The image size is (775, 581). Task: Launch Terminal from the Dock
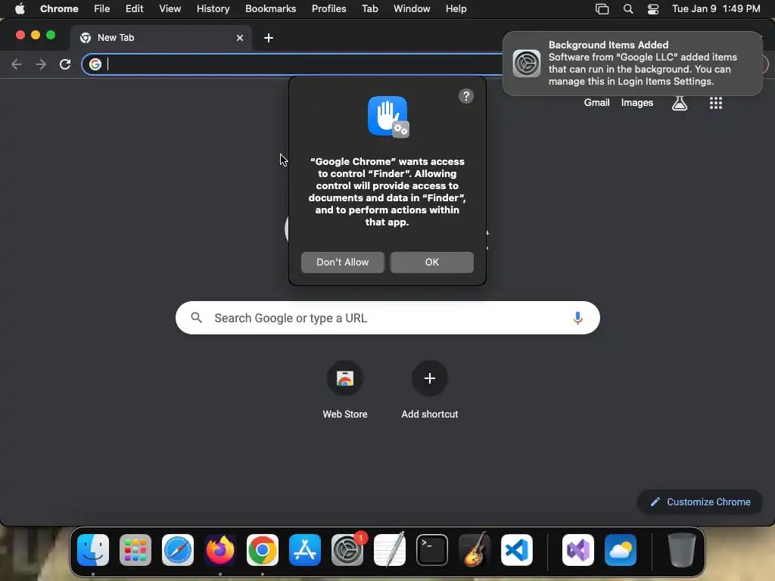[432, 550]
